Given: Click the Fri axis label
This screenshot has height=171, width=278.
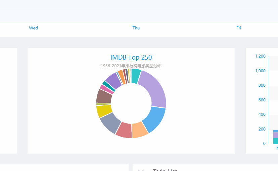Looking at the screenshot, I should tap(239, 28).
